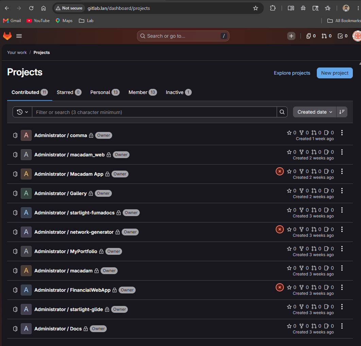Click merge requests count icon for macadam
Image resolution: width=361 pixels, height=346 pixels.
click(314, 268)
